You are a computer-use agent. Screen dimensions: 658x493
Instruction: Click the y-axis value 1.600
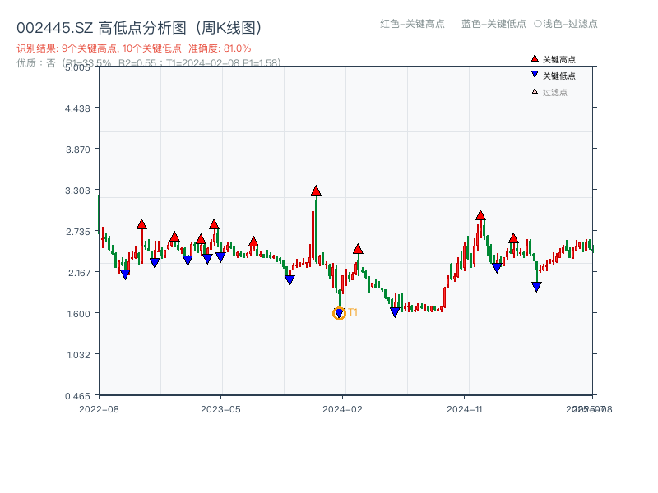coord(78,314)
